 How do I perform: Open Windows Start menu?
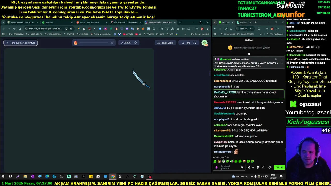[x=3, y=177]
